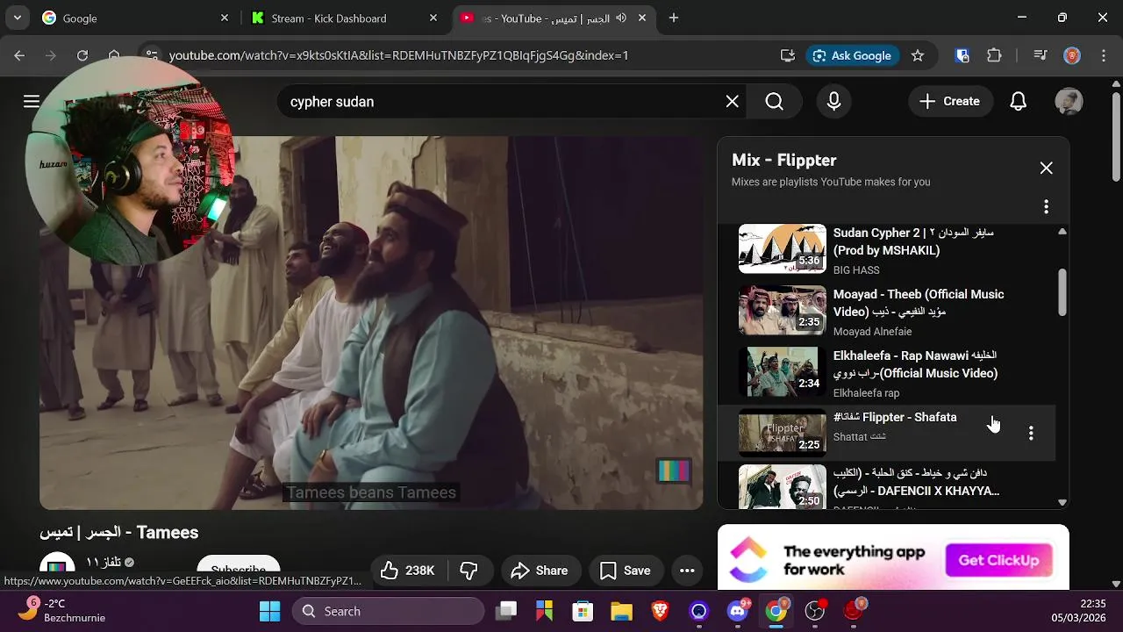1123x632 pixels.
Task: Play Flippter - Shafata thumbnail
Action: [783, 433]
